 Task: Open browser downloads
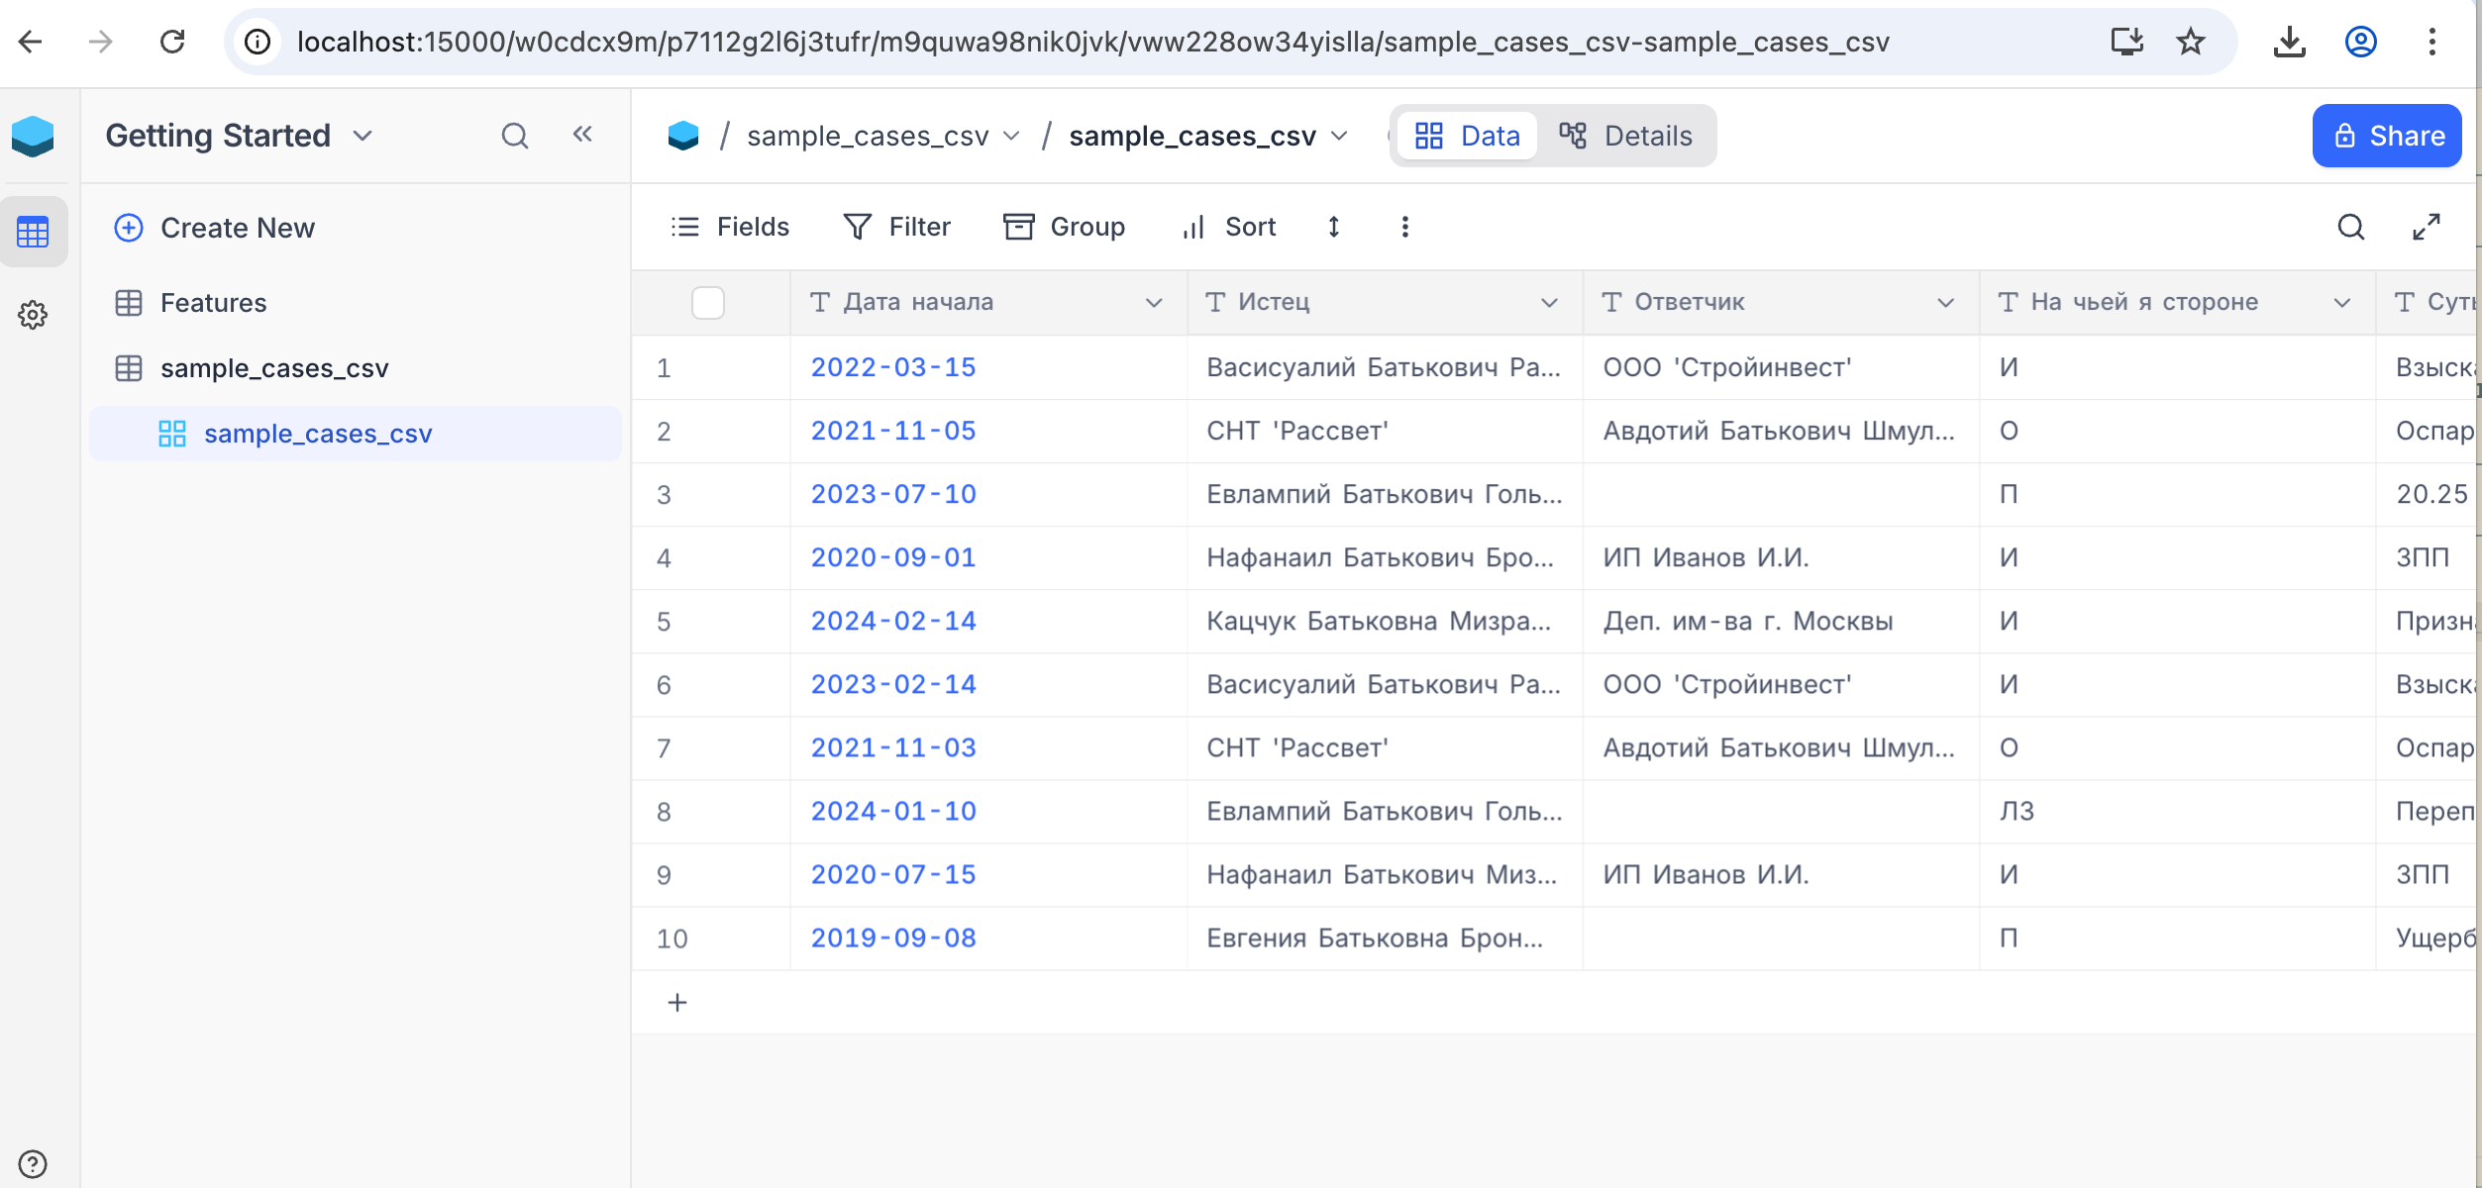(x=2289, y=42)
